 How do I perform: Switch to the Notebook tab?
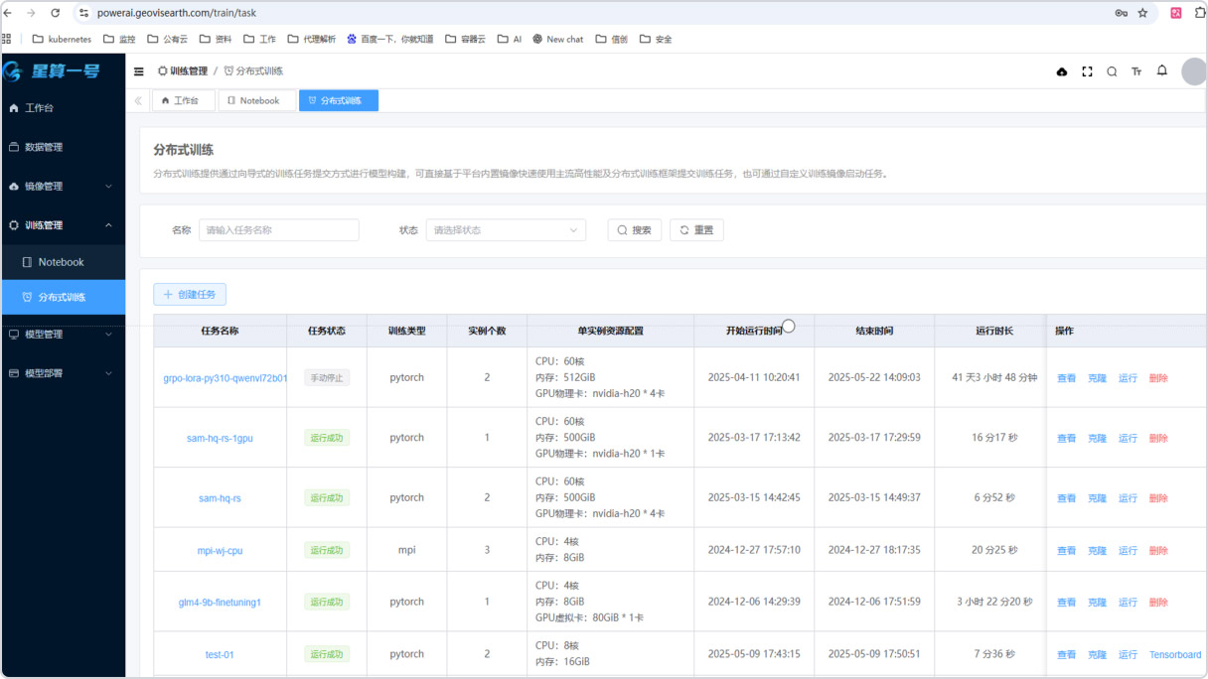tap(253, 100)
